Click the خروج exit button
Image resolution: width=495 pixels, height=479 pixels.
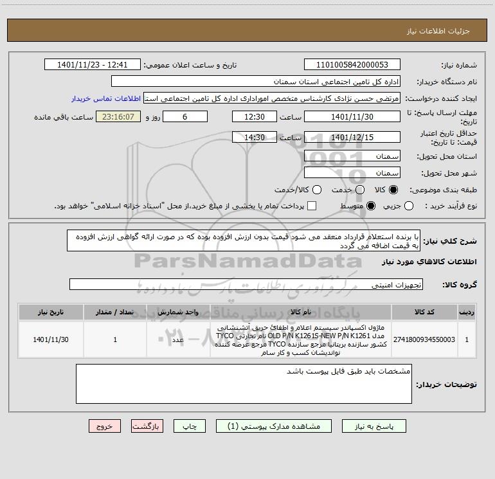pyautogui.click(x=105, y=426)
